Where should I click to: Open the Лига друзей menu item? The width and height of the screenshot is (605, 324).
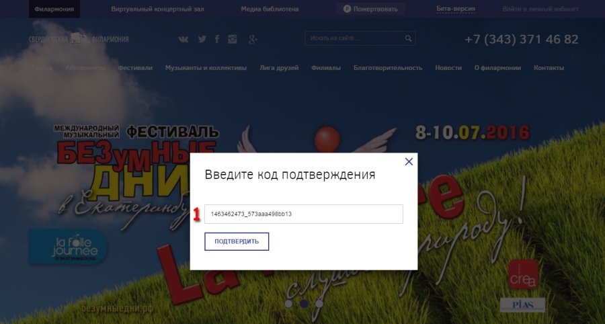[x=279, y=68]
